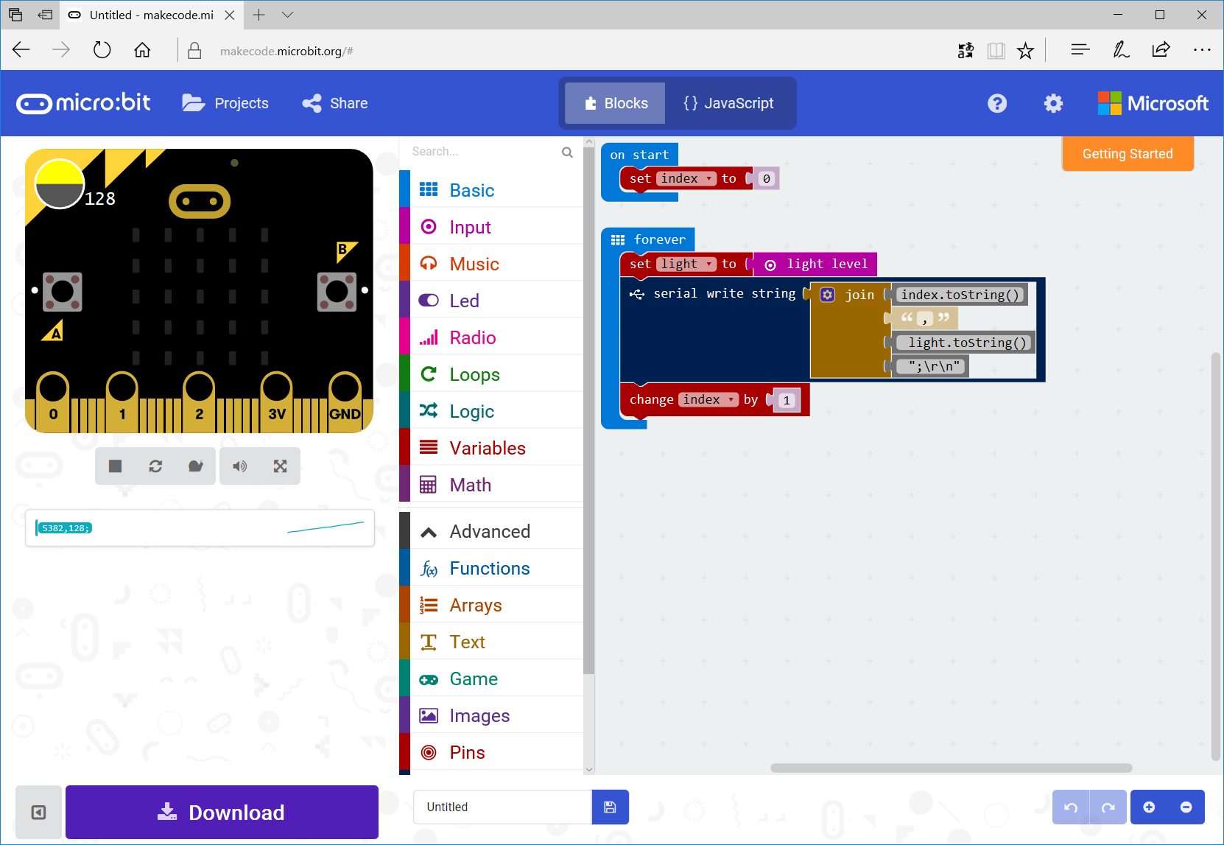This screenshot has width=1224, height=845.
Task: Switch to the JavaScript editor tab
Action: click(730, 103)
